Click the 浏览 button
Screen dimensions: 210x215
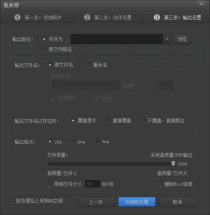(182, 40)
